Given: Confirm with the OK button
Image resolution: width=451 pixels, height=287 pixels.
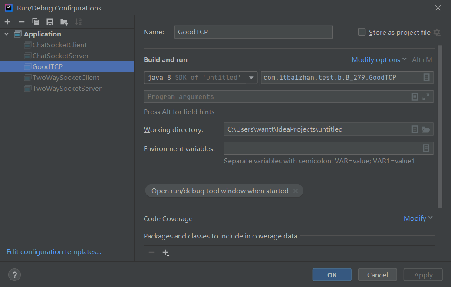Looking at the screenshot, I should click(332, 275).
